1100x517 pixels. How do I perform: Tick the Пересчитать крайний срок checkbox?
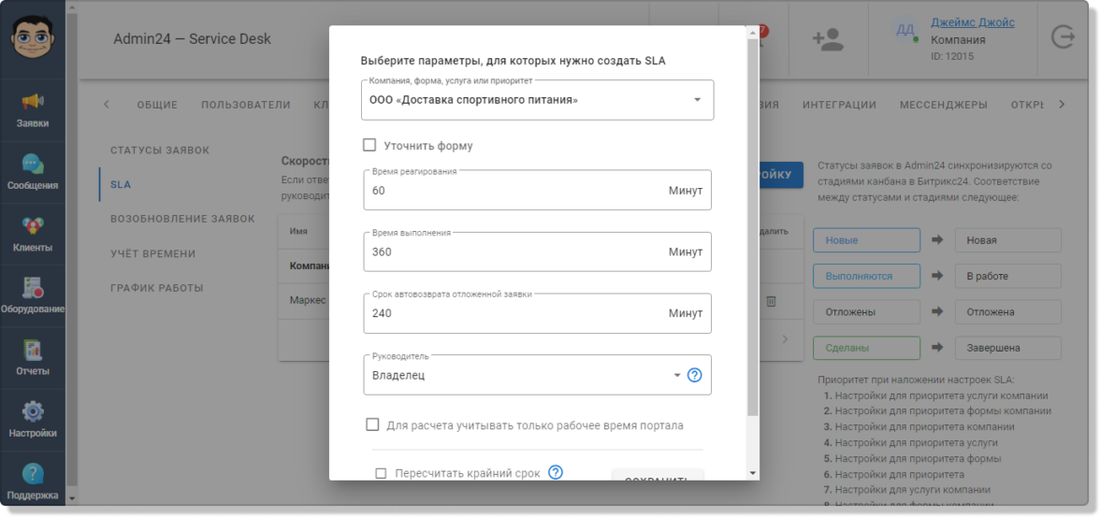click(x=381, y=473)
